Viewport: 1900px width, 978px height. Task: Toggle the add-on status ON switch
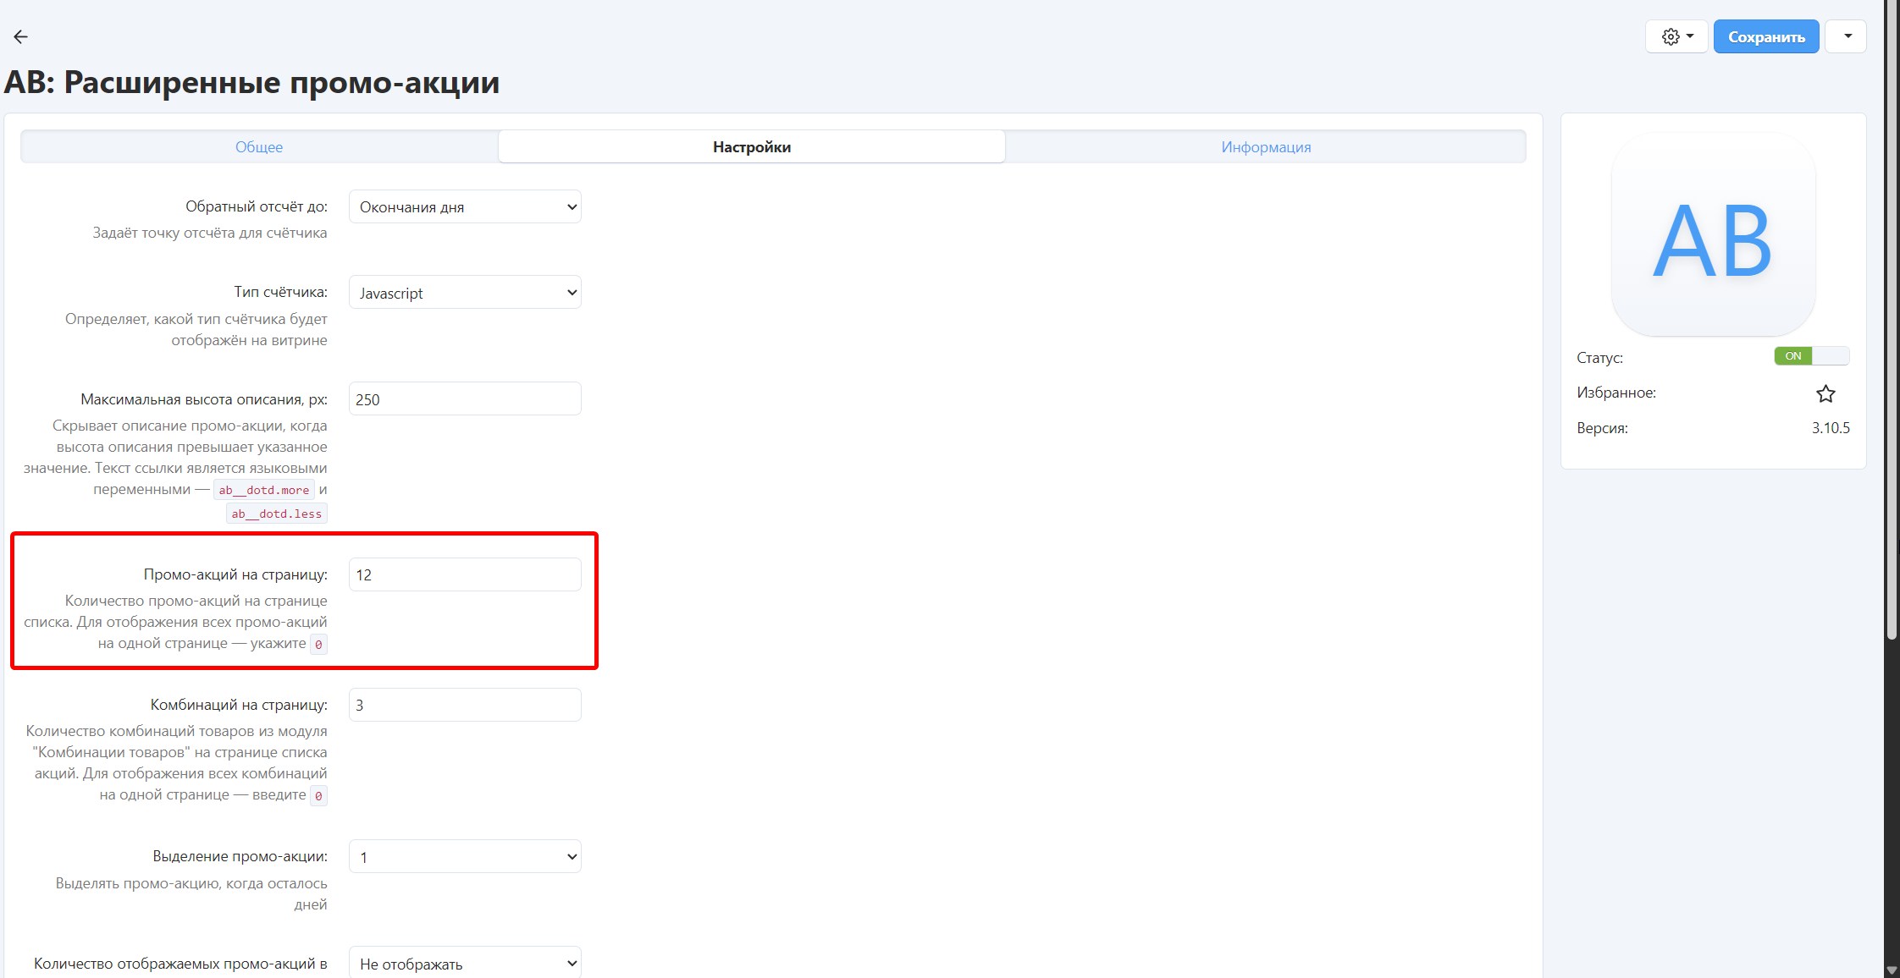(x=1811, y=356)
